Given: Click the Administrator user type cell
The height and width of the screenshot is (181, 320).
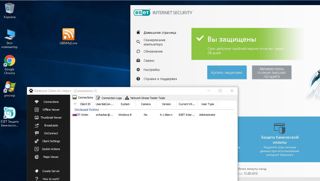Looking at the screenshot, I should [207, 115].
